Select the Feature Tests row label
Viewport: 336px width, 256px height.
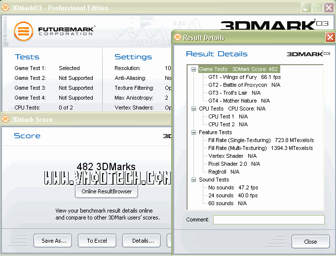tap(215, 132)
